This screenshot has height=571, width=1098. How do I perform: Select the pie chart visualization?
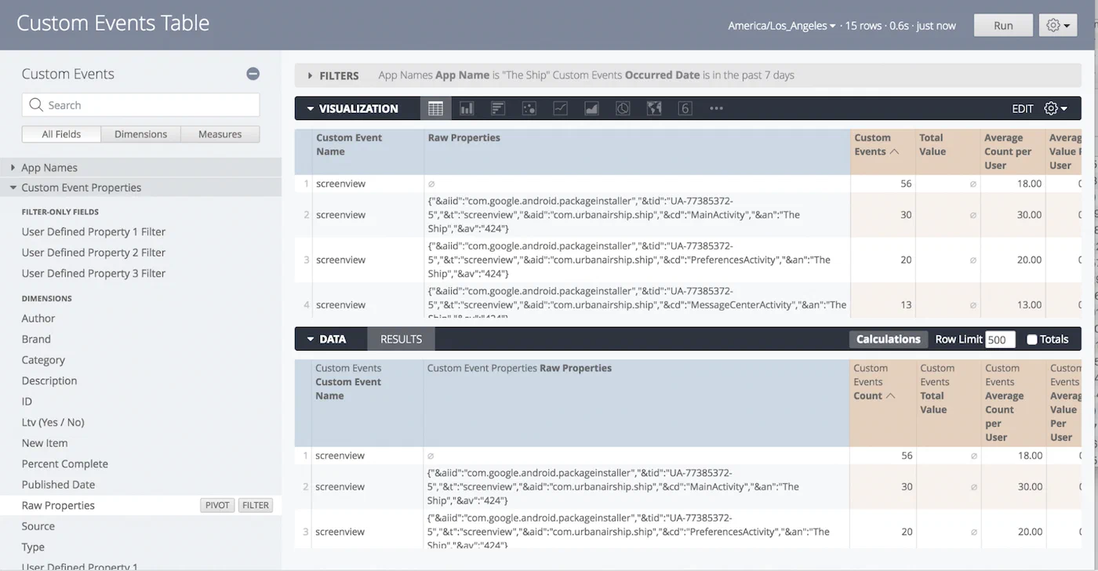pos(623,108)
